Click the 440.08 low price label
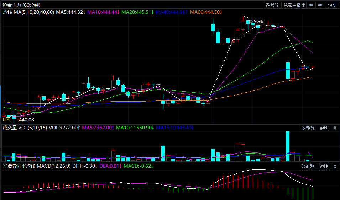 pyautogui.click(x=26, y=120)
